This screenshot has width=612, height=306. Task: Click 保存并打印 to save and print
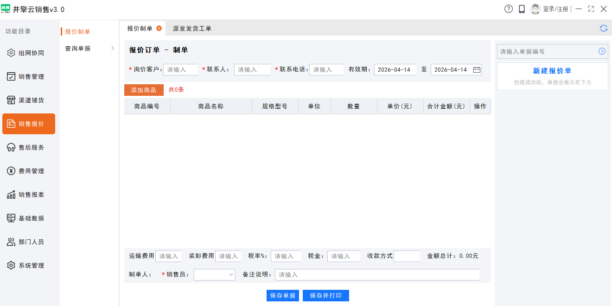click(x=326, y=295)
